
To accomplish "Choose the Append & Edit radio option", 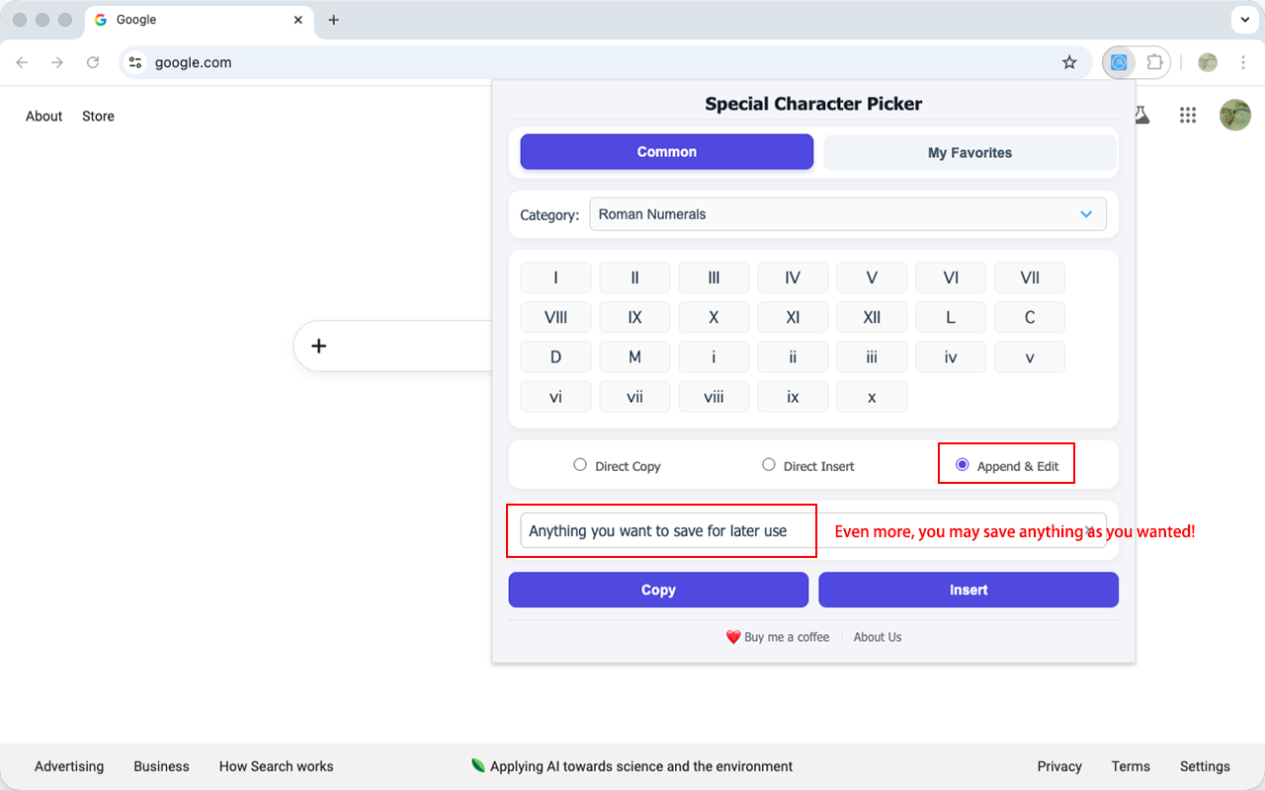I will pyautogui.click(x=963, y=465).
